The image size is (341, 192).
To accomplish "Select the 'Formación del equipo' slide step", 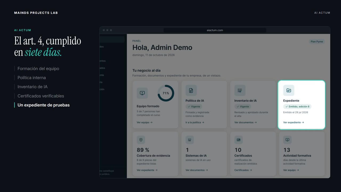I will 38,69.
